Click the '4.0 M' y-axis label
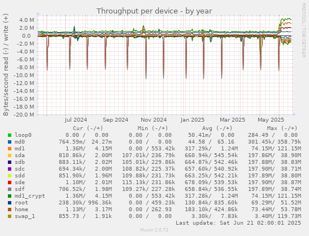 (x=27, y=20)
